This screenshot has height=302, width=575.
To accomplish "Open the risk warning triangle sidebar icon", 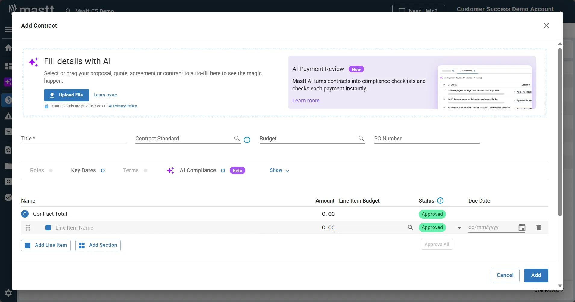I will click(x=8, y=116).
